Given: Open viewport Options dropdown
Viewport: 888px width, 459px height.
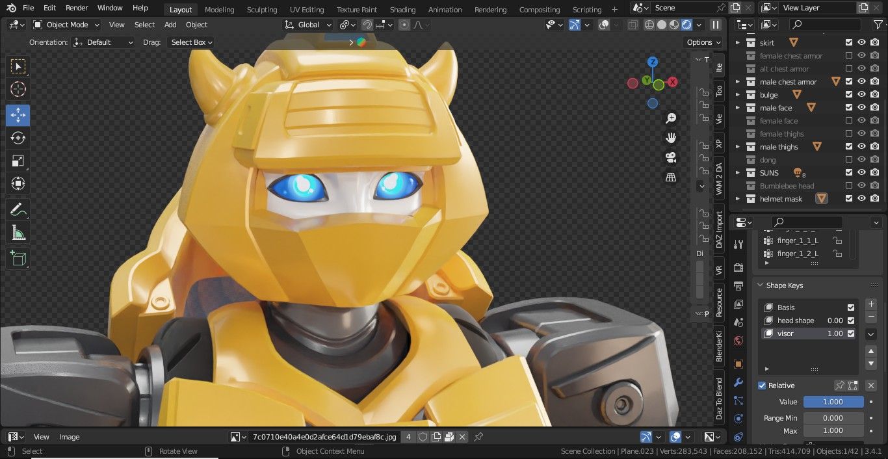Looking at the screenshot, I should [703, 42].
